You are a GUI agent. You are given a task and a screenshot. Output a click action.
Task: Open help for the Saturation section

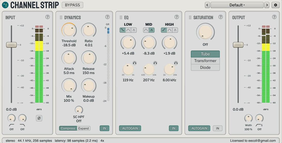pyautogui.click(x=221, y=17)
